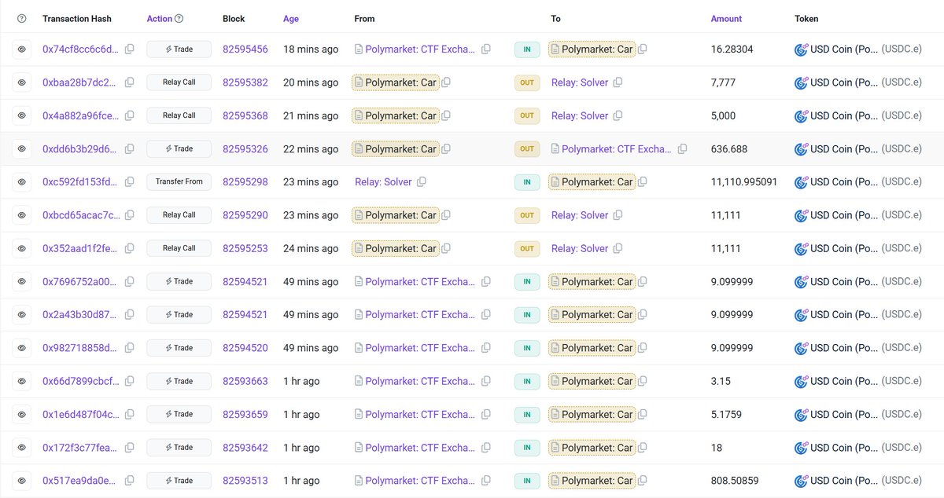This screenshot has height=498, width=944.
Task: Open block 82595456 link
Action: (245, 49)
